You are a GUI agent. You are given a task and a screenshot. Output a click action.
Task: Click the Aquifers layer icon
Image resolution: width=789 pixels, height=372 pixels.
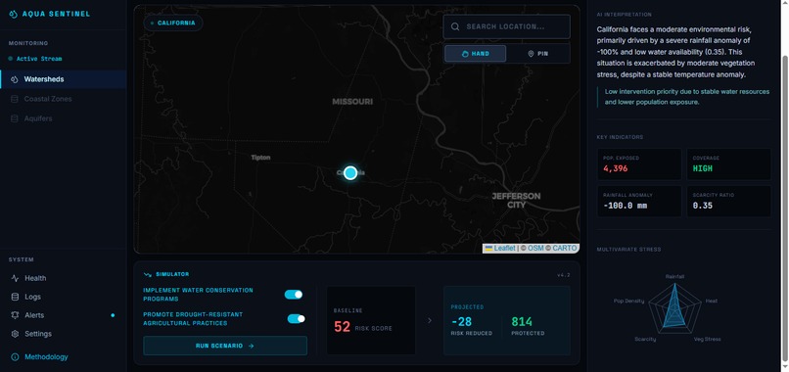tap(15, 118)
